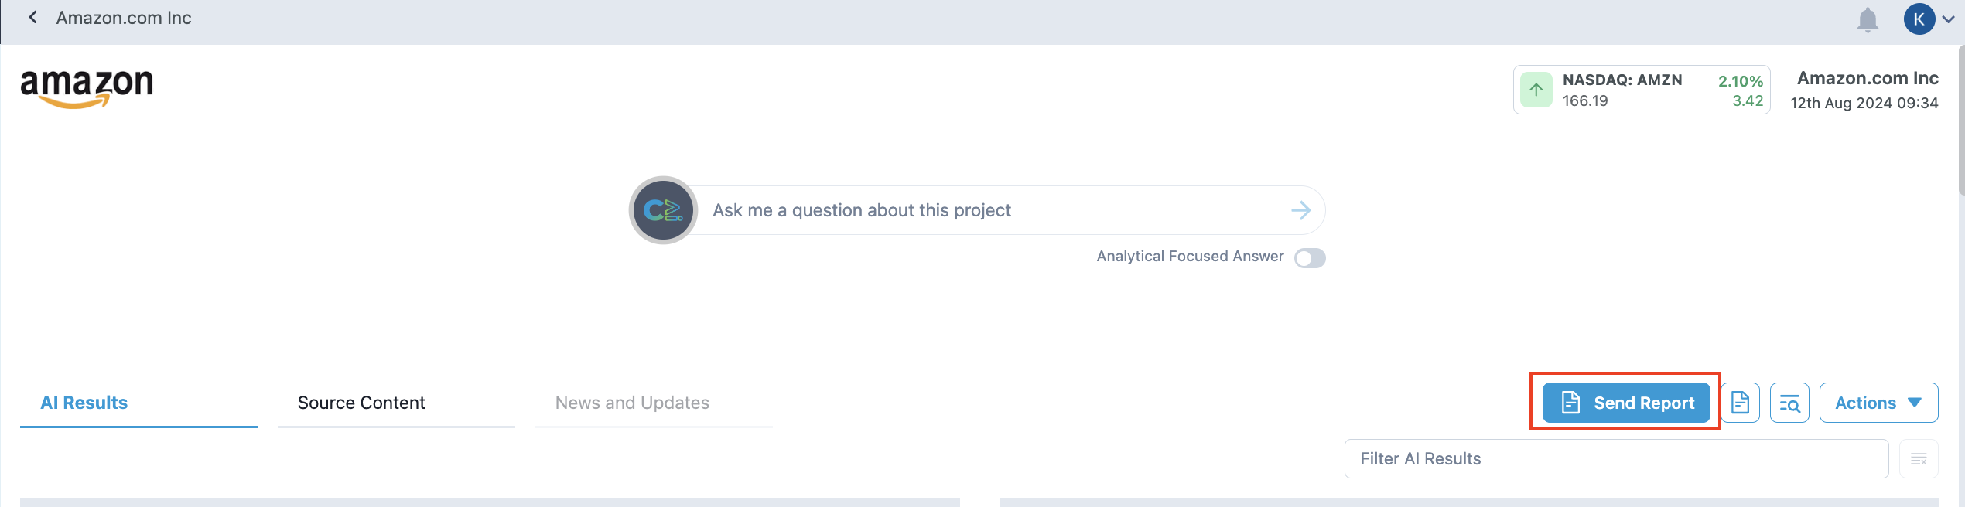
Task: Click the Ask me a question field
Action: pos(990,210)
